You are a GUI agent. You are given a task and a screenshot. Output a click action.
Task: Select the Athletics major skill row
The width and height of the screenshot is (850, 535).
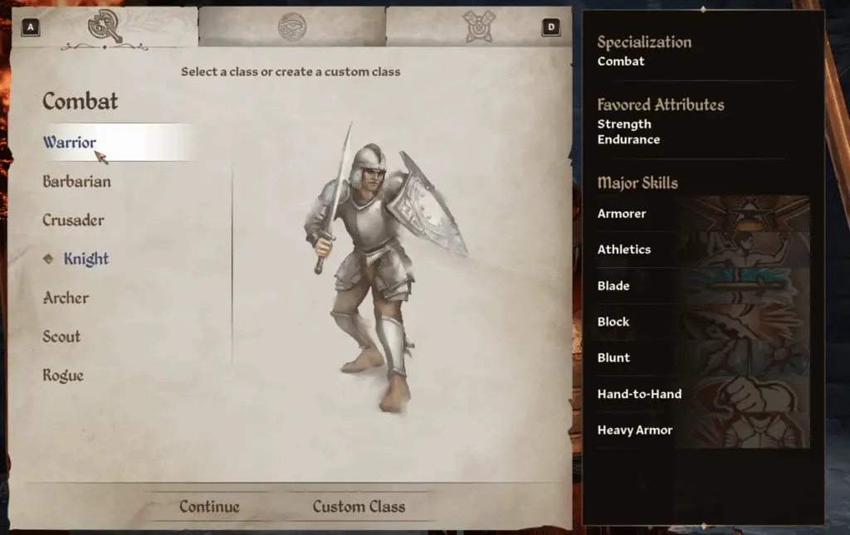click(703, 250)
